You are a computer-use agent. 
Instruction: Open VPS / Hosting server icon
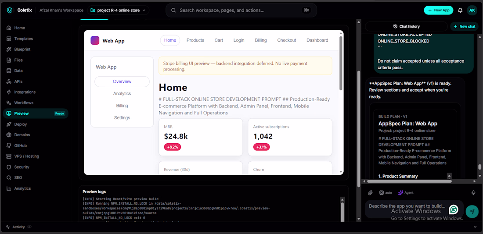[9, 156]
